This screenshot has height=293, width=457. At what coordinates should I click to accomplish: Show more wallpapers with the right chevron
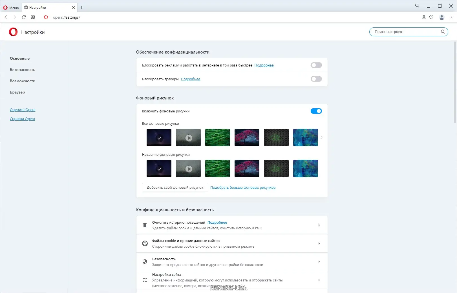pos(321,137)
